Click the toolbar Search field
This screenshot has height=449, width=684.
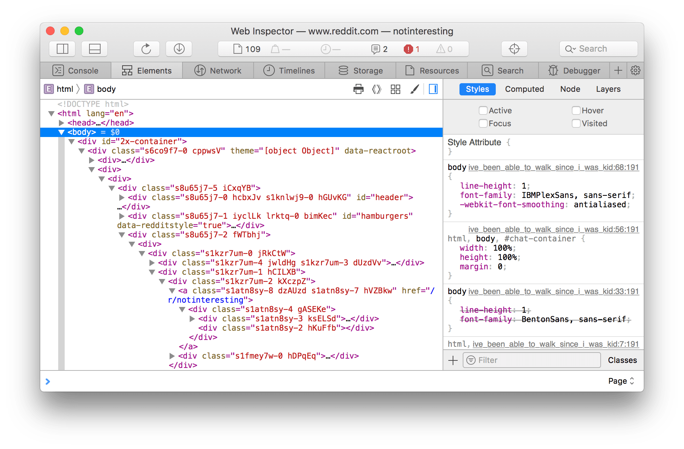(598, 49)
